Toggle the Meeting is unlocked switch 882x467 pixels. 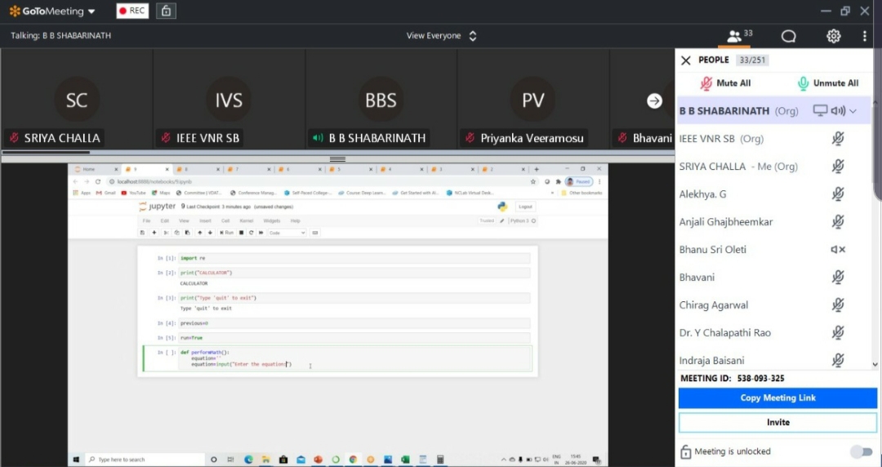click(x=861, y=451)
